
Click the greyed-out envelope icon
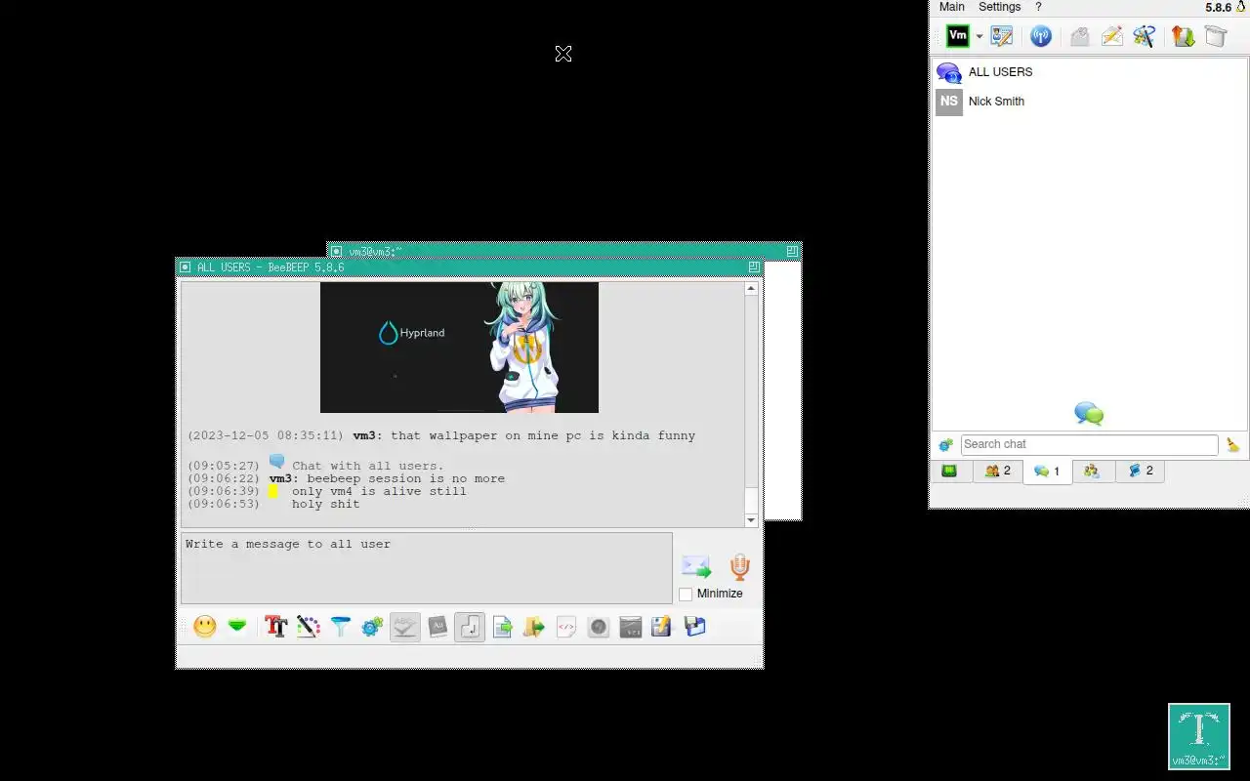1079,36
